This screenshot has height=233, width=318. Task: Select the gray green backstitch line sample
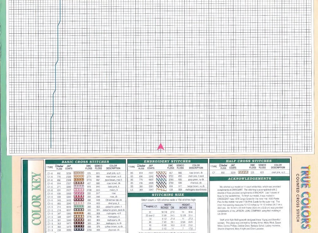pyautogui.click(x=161, y=180)
